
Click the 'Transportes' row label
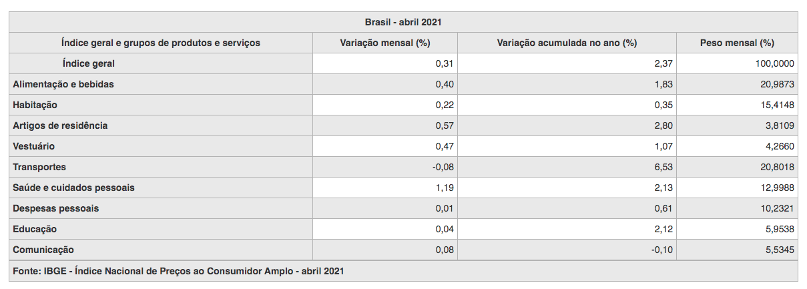click(x=39, y=167)
